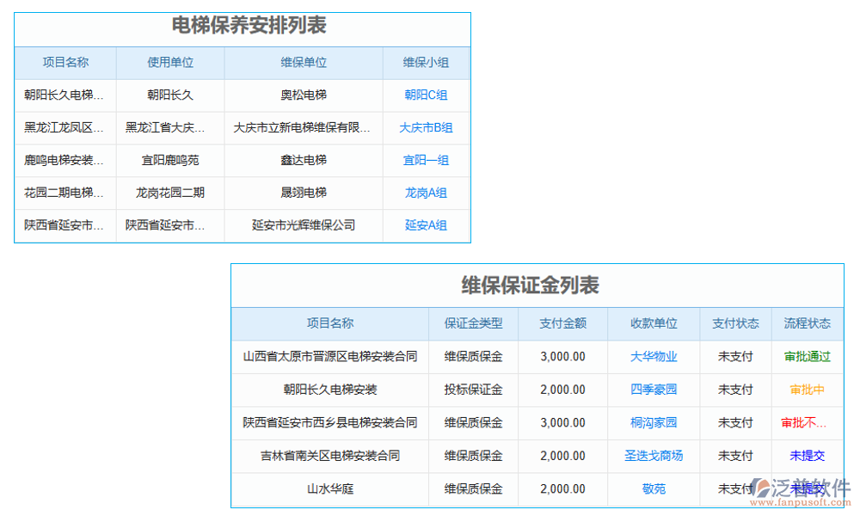The width and height of the screenshot is (860, 516).
Task: View the 敬苑 payee details
Action: click(x=654, y=488)
